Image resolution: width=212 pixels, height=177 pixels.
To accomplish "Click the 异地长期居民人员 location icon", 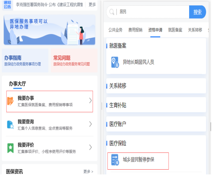I will tap(115, 62).
